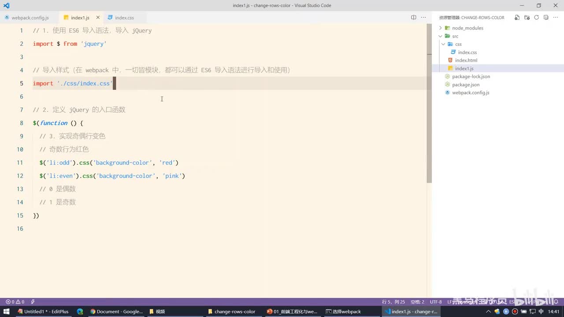Click the network icon in system tray
Image resolution: width=564 pixels, height=317 pixels.
click(x=532, y=311)
